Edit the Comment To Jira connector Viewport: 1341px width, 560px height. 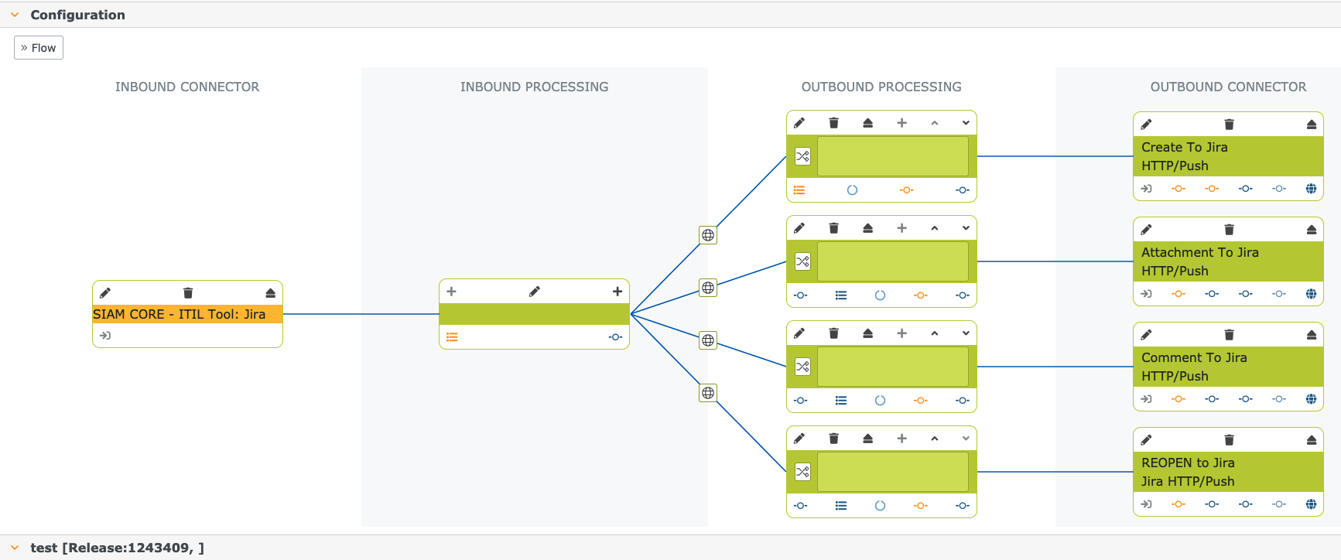tap(1146, 335)
